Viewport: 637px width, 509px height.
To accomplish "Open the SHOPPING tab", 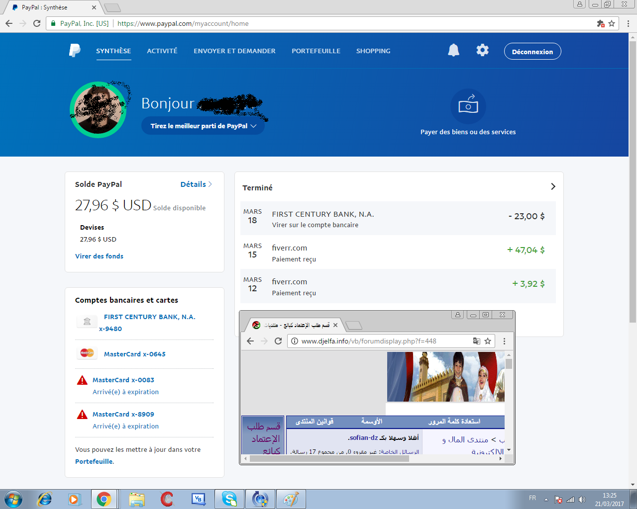I will (373, 51).
